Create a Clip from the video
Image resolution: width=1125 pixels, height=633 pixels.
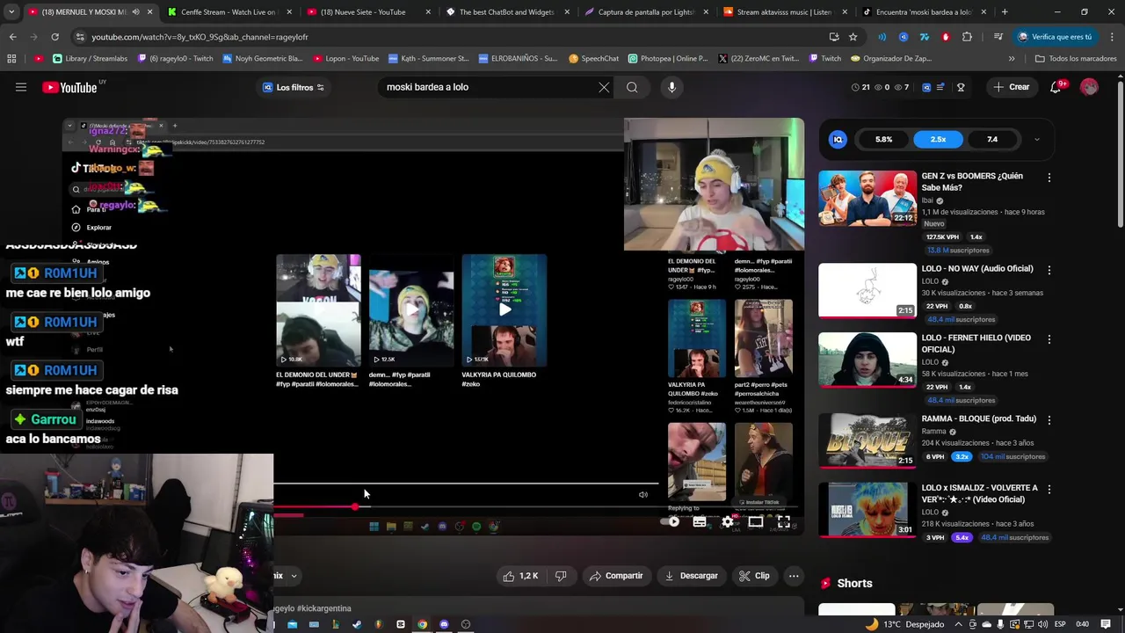(754, 576)
